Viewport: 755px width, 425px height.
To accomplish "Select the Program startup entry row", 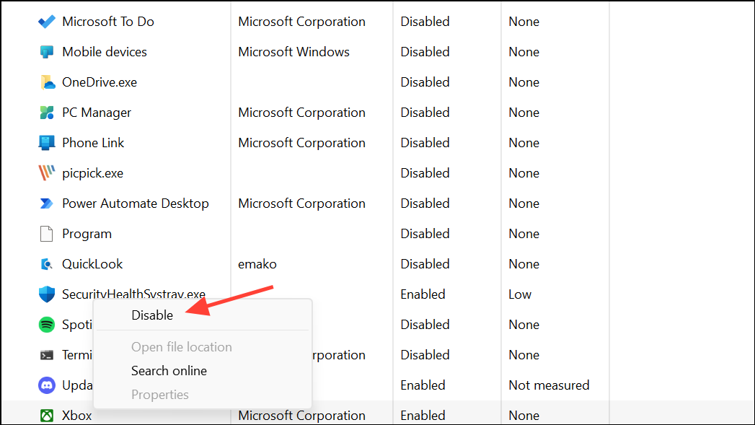I will 308,234.
